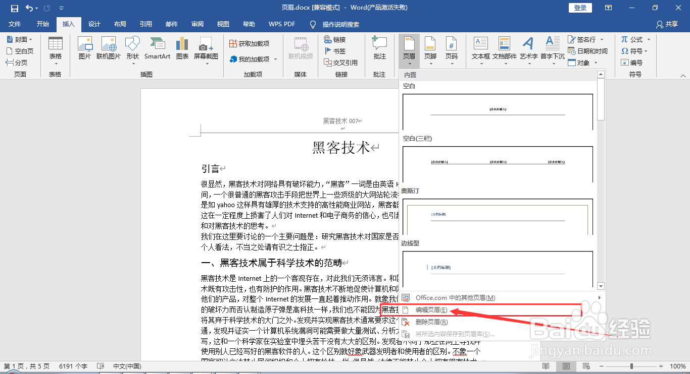Switch to the 布局 tab

[120, 24]
